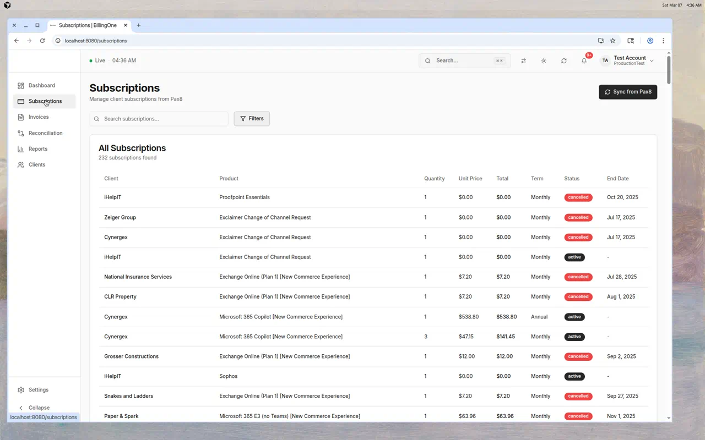The image size is (705, 440).
Task: Bookmark page with star icon
Action: coord(612,41)
